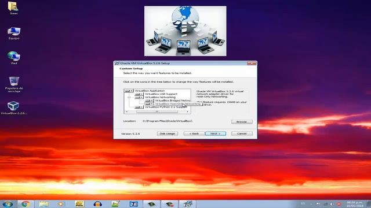Go back with the < Back button
Screen dimensions: 371x208
click(194, 133)
